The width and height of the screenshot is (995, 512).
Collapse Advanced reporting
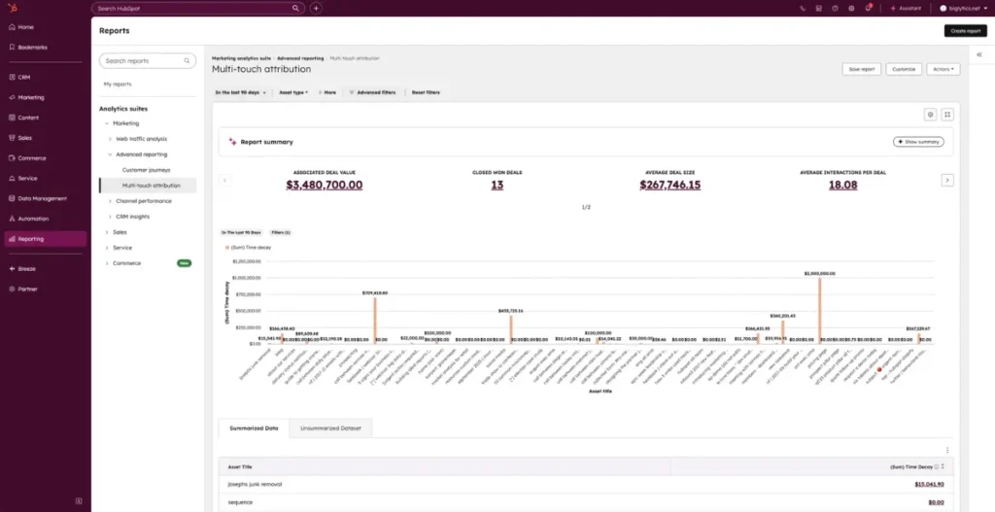pyautogui.click(x=110, y=154)
